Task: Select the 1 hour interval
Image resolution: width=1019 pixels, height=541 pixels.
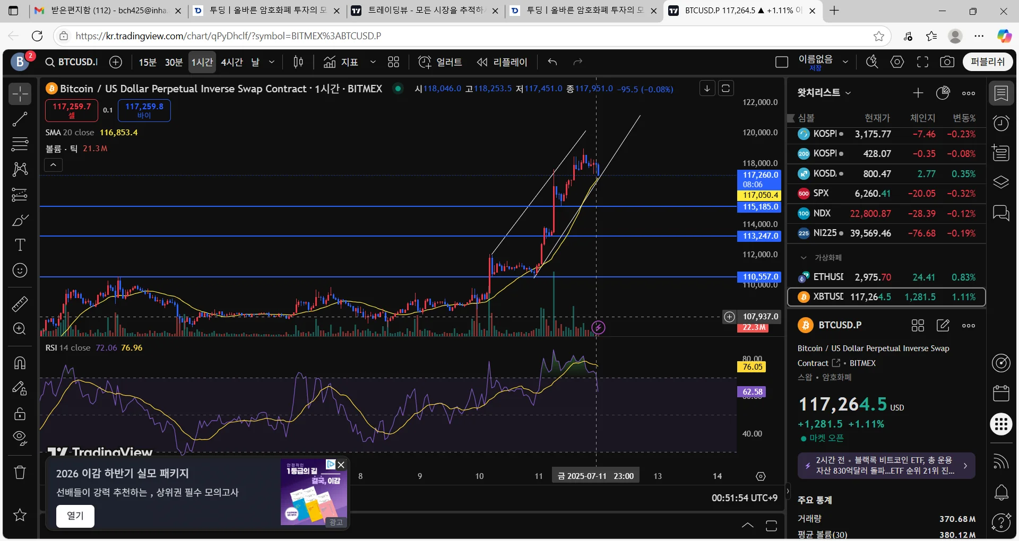Action: [x=202, y=62]
